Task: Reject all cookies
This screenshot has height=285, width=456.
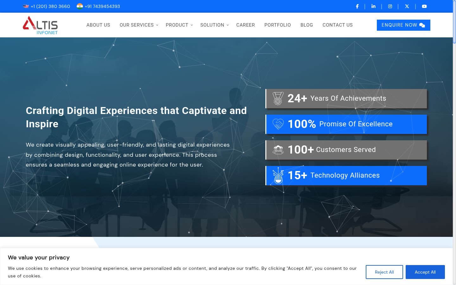Action: [384, 272]
